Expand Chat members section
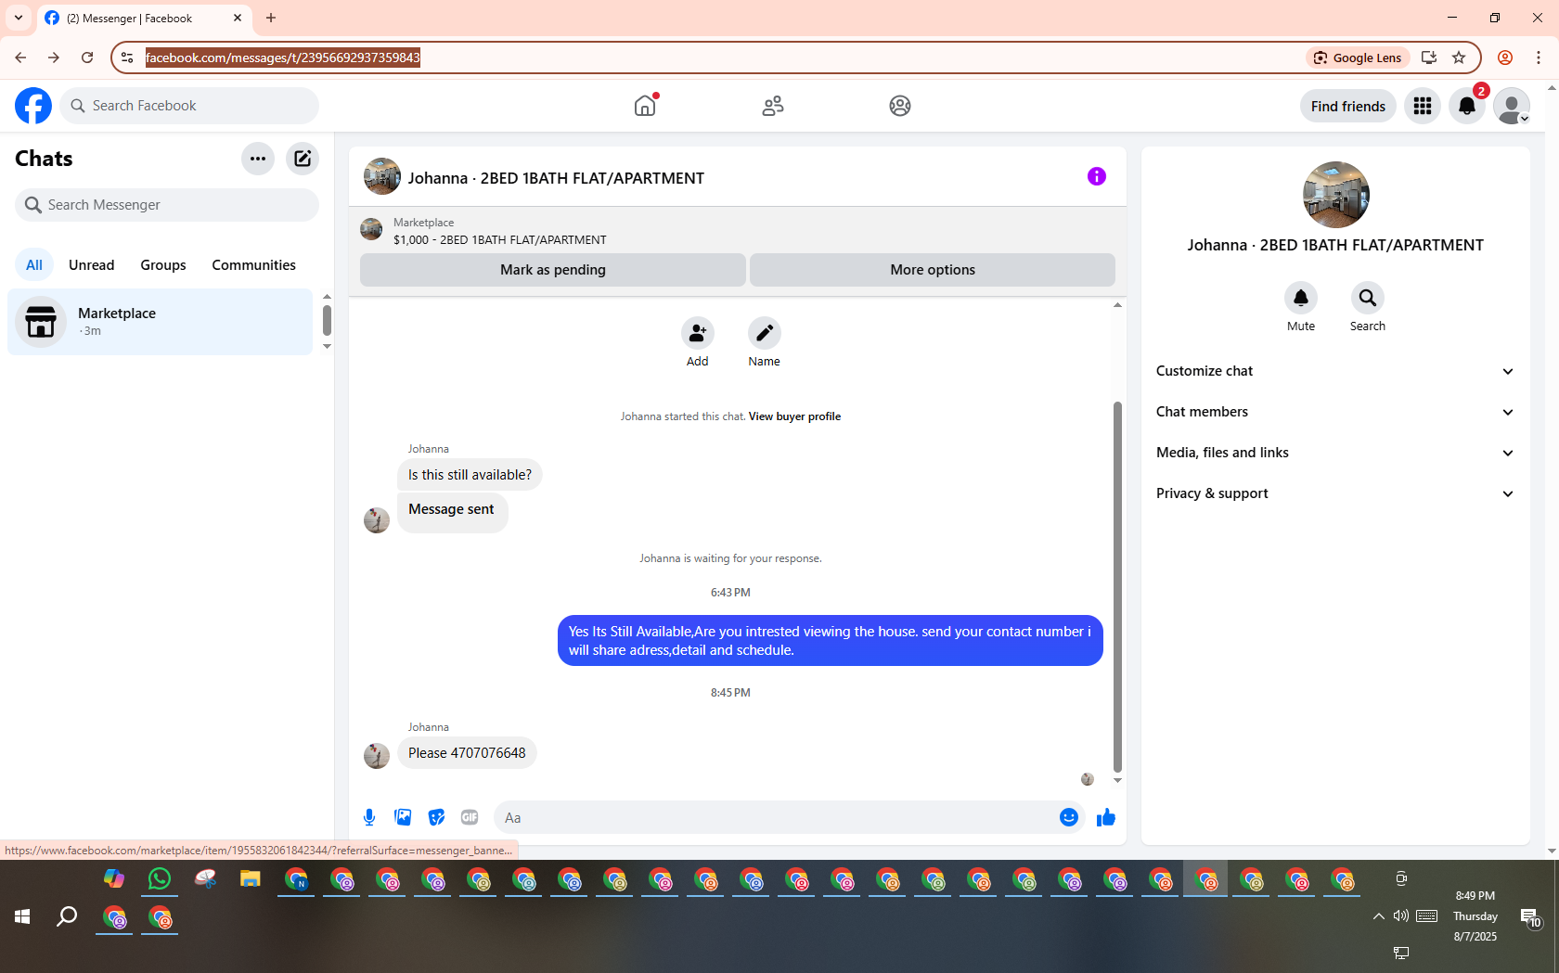This screenshot has height=973, width=1559. coord(1335,412)
